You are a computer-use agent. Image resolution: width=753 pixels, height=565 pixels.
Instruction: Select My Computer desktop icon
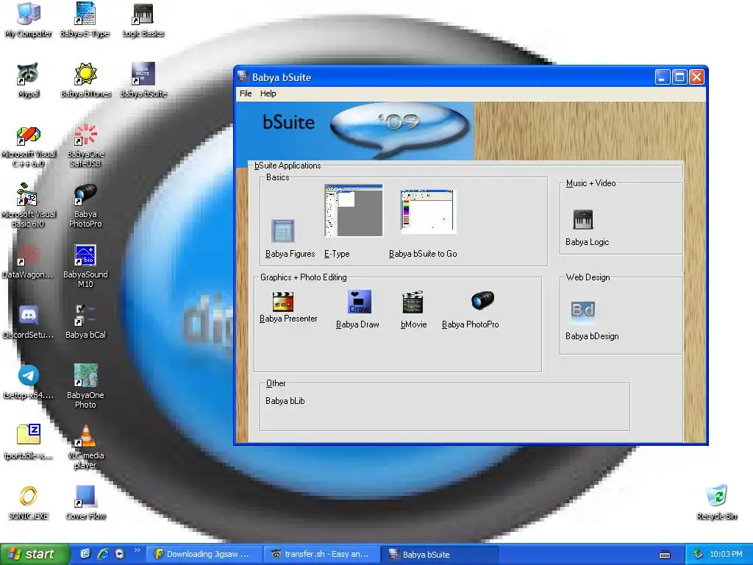click(29, 20)
